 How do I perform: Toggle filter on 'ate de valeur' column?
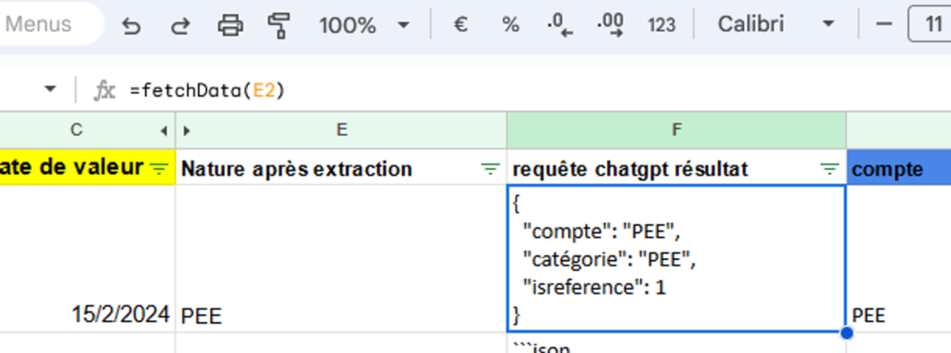(x=159, y=169)
